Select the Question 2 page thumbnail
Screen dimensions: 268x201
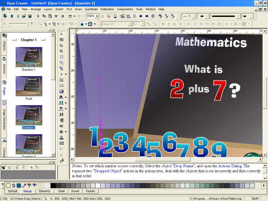[x=29, y=115]
